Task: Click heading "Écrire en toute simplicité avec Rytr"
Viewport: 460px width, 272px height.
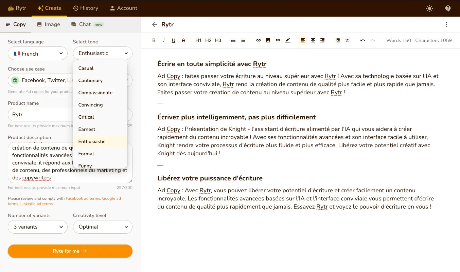Action: point(212,64)
